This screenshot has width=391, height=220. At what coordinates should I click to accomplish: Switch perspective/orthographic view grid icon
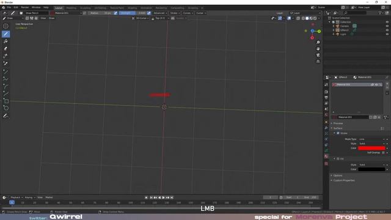coord(318,61)
